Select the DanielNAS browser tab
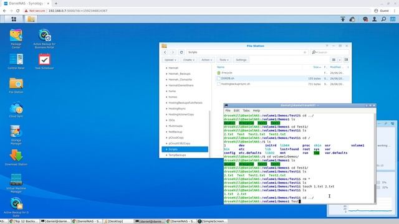 (x=26, y=4)
